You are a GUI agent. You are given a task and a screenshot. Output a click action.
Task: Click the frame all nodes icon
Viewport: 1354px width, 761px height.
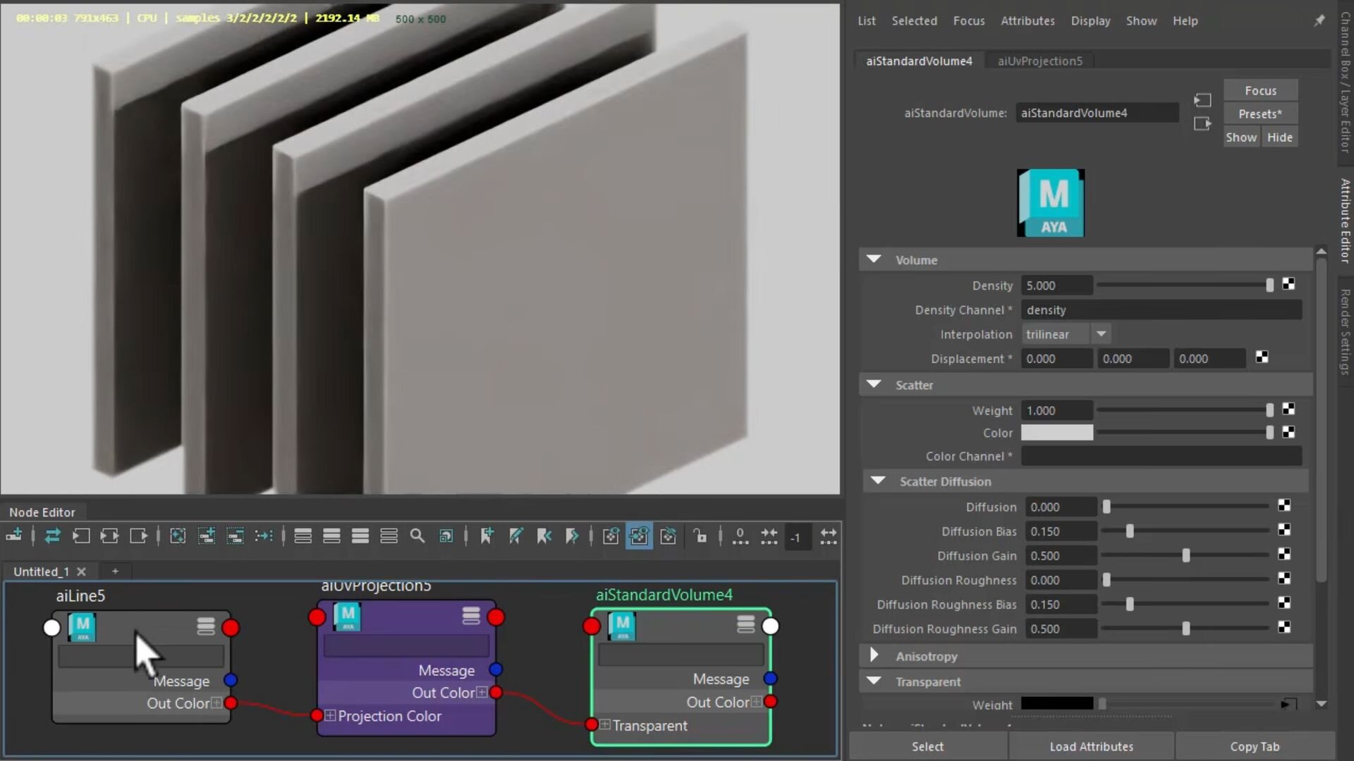(178, 536)
